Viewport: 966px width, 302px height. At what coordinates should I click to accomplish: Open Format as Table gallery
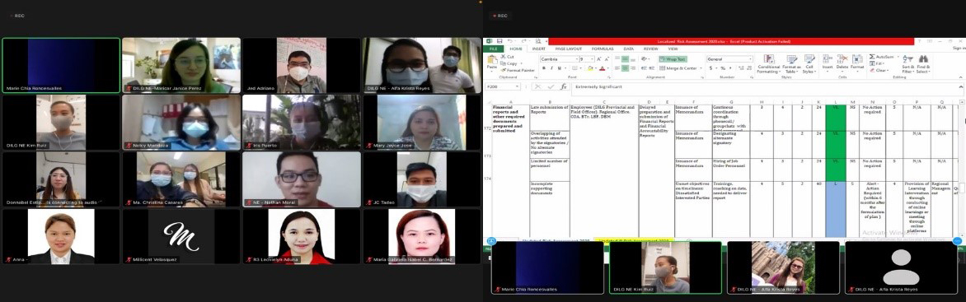tap(791, 64)
